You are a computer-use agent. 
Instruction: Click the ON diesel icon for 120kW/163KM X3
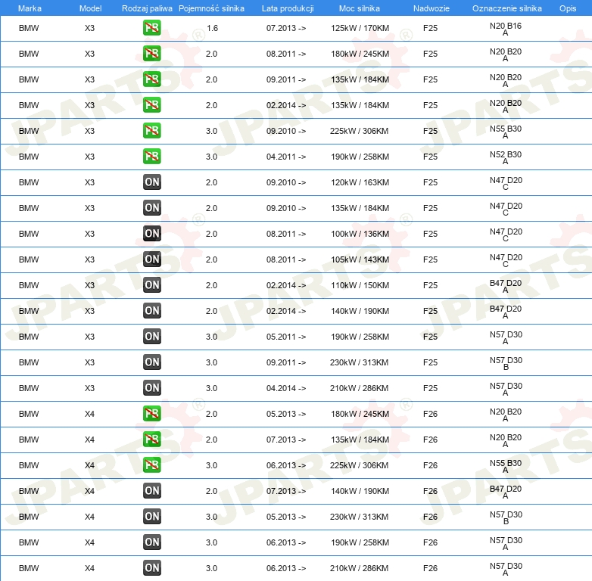[x=151, y=182]
